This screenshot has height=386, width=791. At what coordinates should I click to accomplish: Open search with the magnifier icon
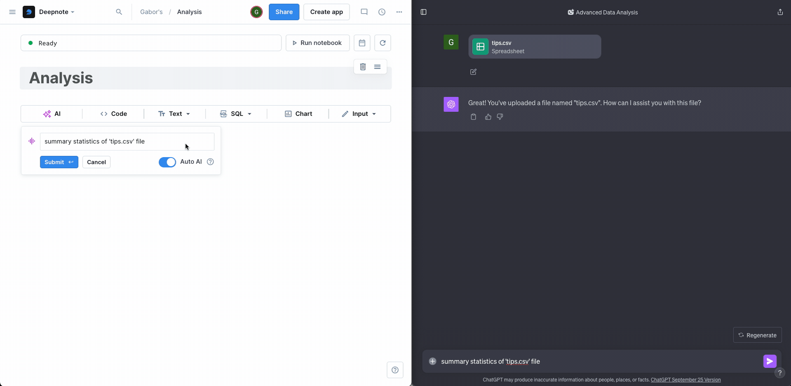119,12
